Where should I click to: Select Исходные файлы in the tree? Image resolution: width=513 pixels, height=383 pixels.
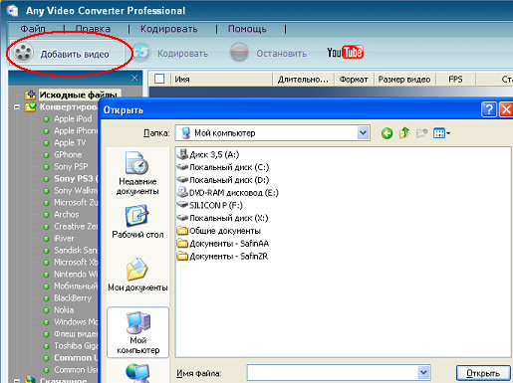[79, 96]
